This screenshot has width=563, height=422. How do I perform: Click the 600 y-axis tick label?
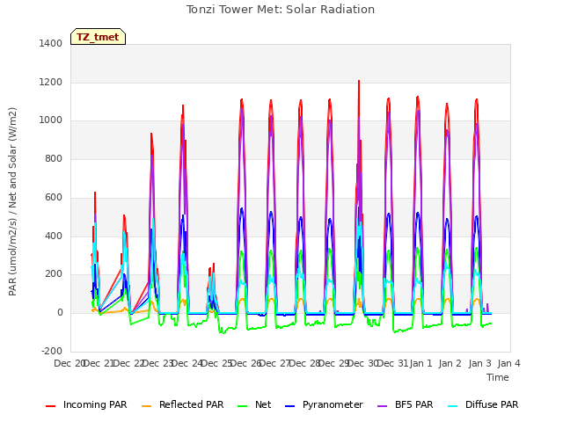point(54,197)
